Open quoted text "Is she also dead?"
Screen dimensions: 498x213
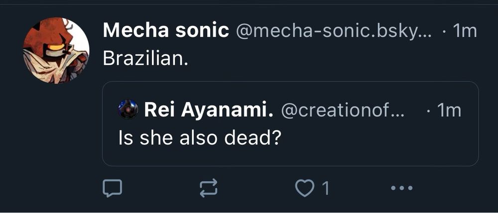(197, 137)
